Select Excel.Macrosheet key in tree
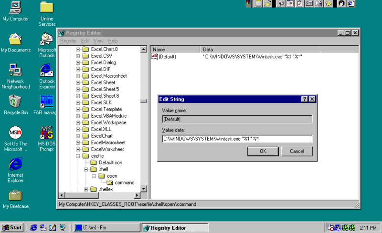382x233 pixels. [x=109, y=76]
